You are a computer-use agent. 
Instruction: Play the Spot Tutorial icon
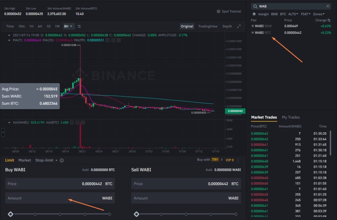[219, 11]
